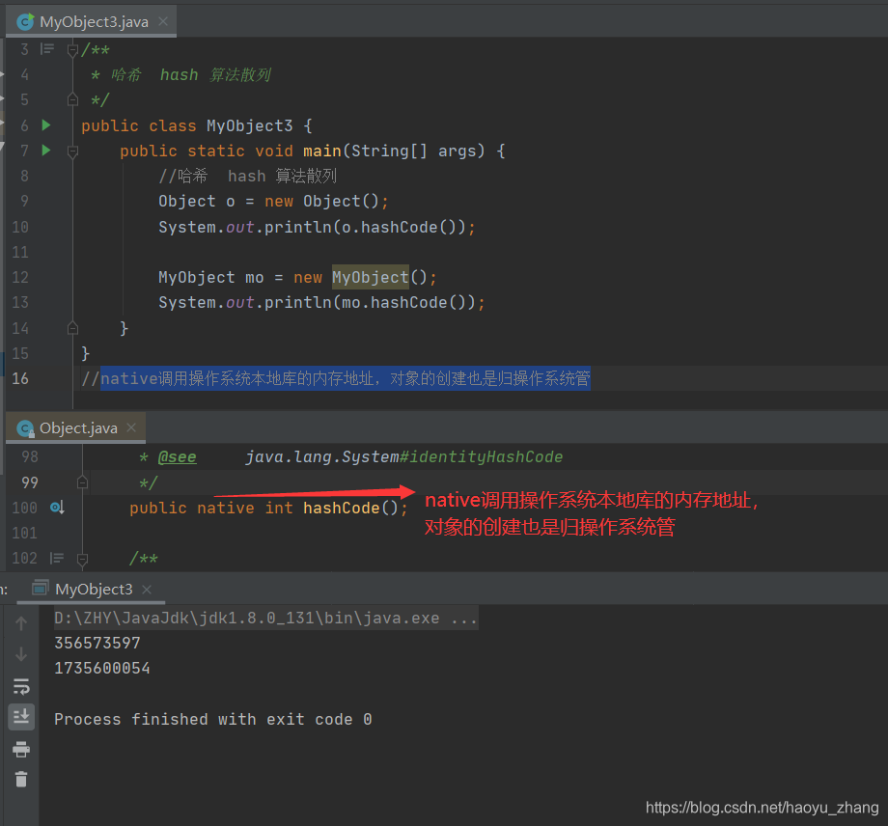Close the MyObject3 run tab
The width and height of the screenshot is (888, 826).
[x=147, y=590]
